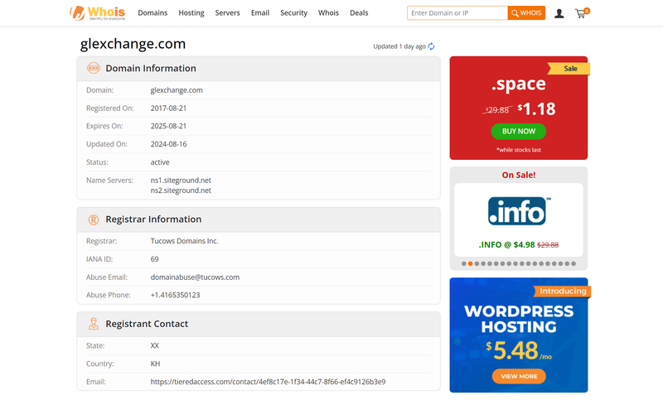Click BUY NOW on .space ad

pos(519,132)
